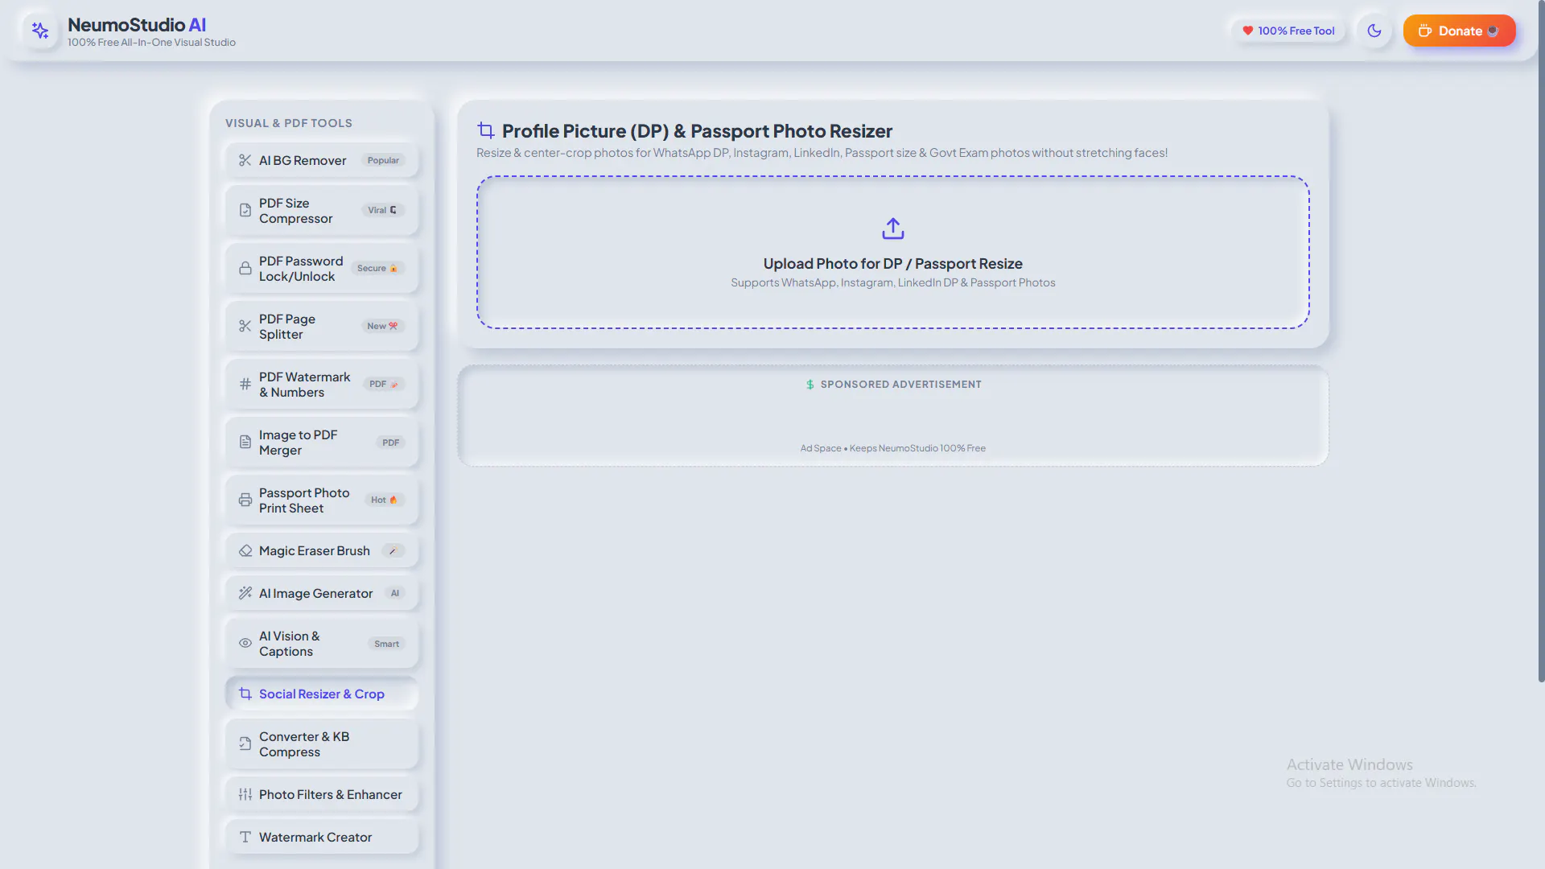Click the Converter & KB Compress file icon
Image resolution: width=1545 pixels, height=869 pixels.
tap(245, 743)
